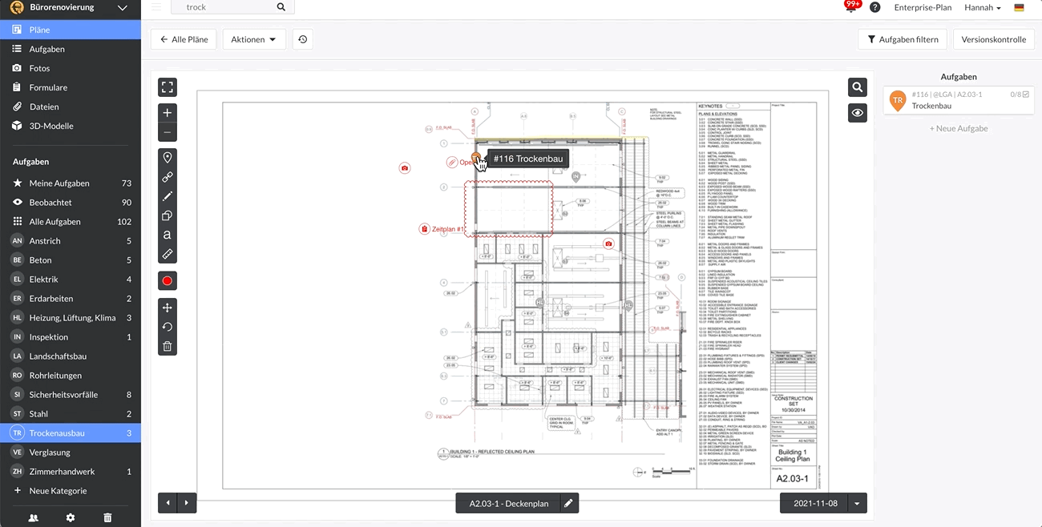Select the pencil drawing tool
1042x527 pixels.
click(x=167, y=196)
